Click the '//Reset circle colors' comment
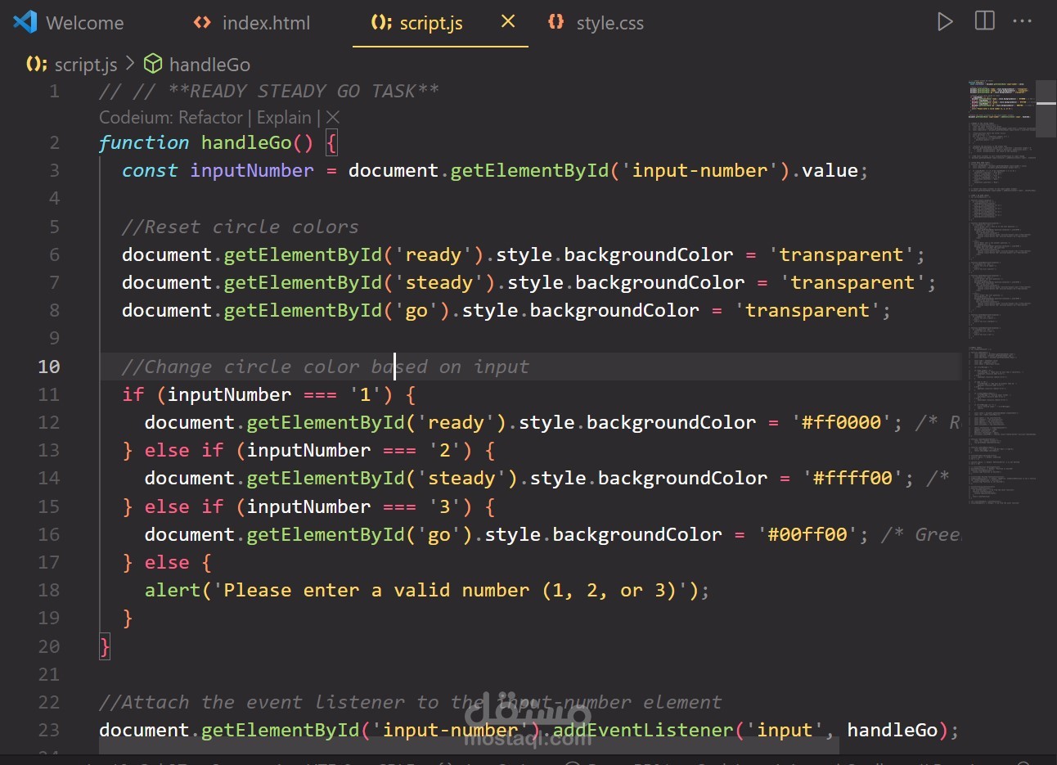 click(240, 227)
